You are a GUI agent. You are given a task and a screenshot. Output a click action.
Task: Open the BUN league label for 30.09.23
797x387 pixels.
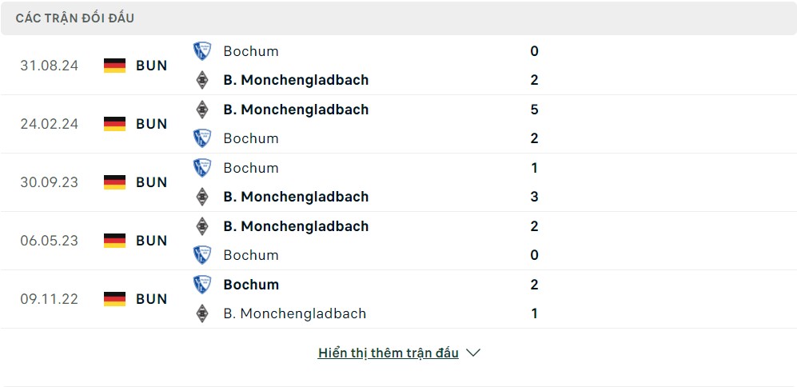pos(151,182)
